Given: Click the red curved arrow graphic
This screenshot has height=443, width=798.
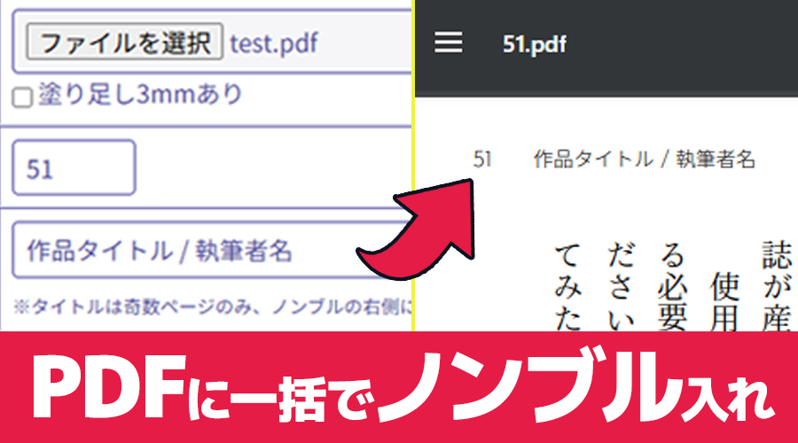Looking at the screenshot, I should (424, 229).
